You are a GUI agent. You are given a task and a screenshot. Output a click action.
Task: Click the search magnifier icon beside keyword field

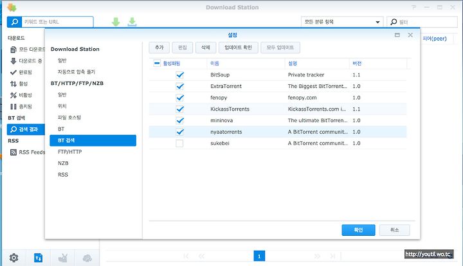14,22
